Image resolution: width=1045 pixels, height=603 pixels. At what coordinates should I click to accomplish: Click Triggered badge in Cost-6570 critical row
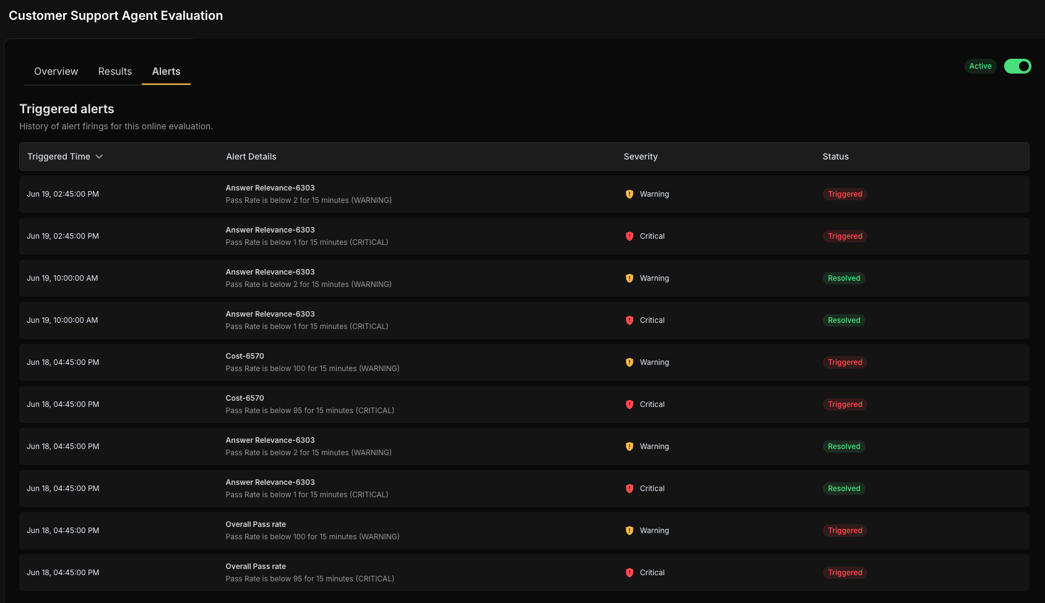[845, 404]
